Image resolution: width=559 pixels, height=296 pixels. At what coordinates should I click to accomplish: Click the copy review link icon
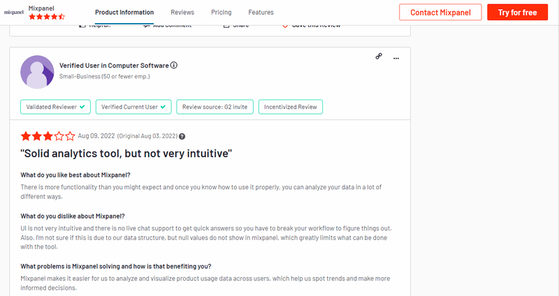coord(379,57)
